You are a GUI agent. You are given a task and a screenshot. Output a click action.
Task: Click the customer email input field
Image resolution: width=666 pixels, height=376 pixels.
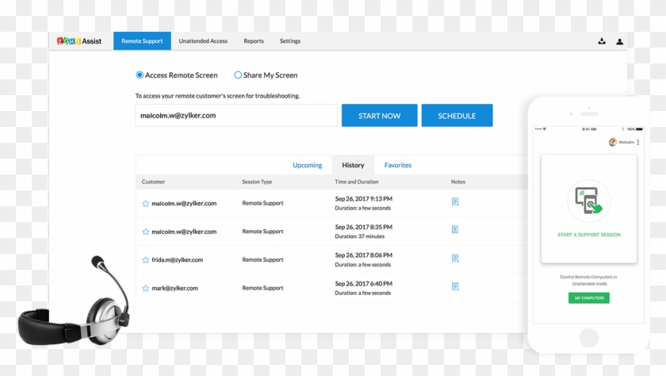pyautogui.click(x=236, y=116)
